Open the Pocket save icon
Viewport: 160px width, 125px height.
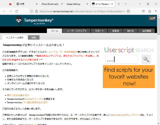[x=143, y=11]
